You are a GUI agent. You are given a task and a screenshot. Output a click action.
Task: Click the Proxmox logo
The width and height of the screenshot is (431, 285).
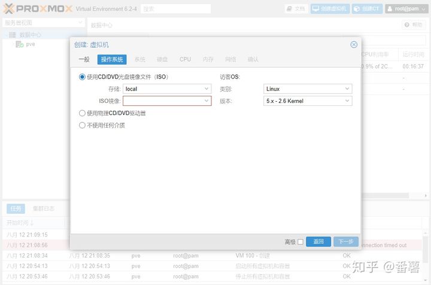point(38,8)
